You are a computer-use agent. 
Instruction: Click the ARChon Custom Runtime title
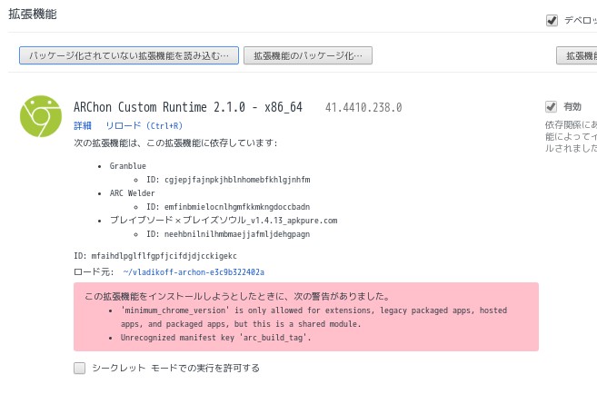click(x=188, y=107)
